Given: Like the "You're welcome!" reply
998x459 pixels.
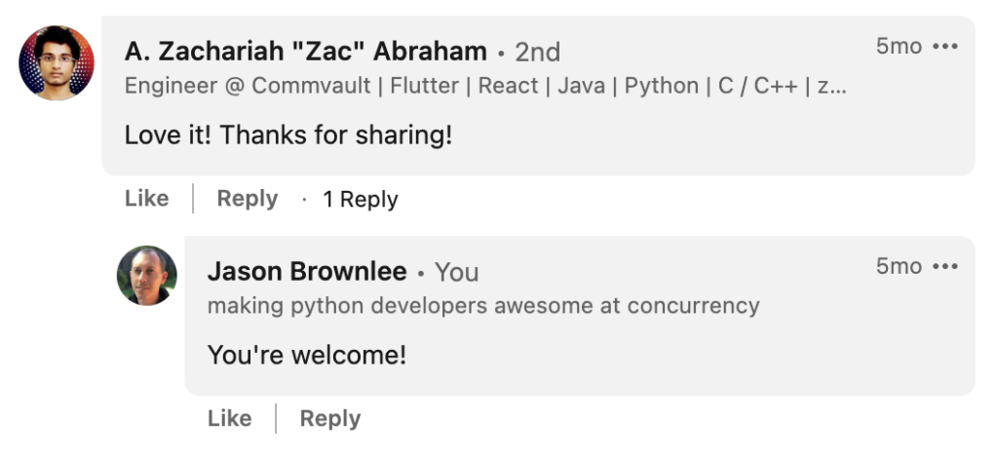Looking at the screenshot, I should click(x=230, y=419).
